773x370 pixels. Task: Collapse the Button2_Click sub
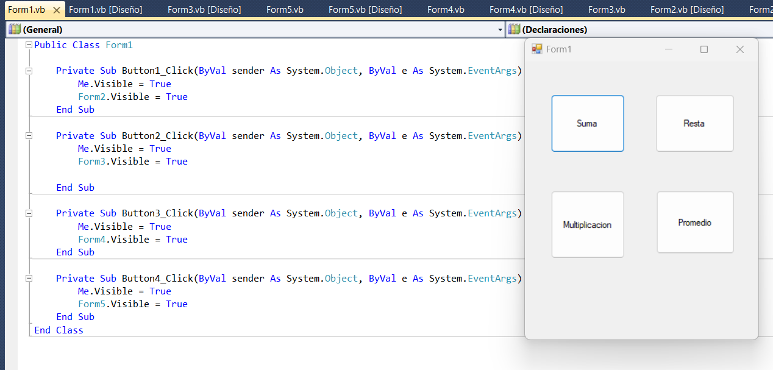pos(29,136)
